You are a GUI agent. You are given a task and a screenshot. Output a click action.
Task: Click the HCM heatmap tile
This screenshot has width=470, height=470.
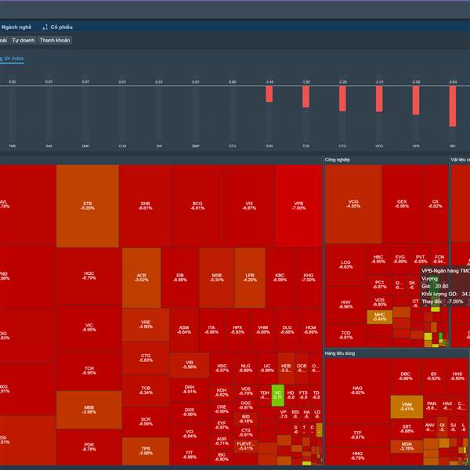click(310, 330)
